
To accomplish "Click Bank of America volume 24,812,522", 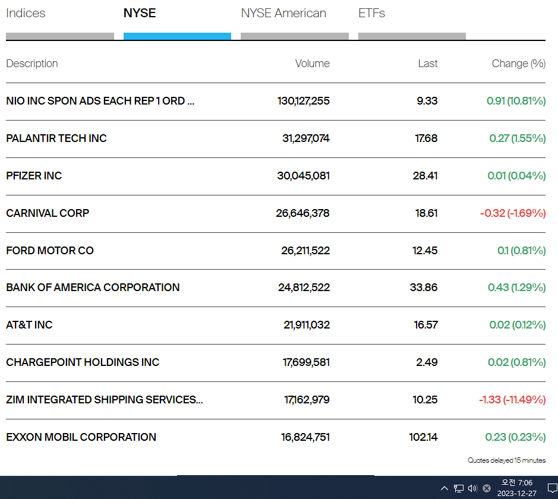I will (304, 288).
